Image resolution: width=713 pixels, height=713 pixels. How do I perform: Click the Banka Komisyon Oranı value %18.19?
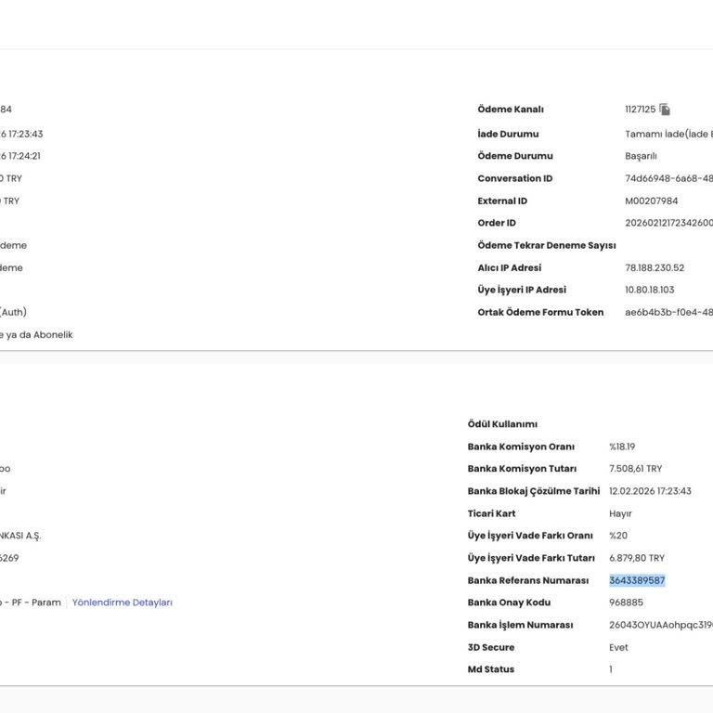622,447
